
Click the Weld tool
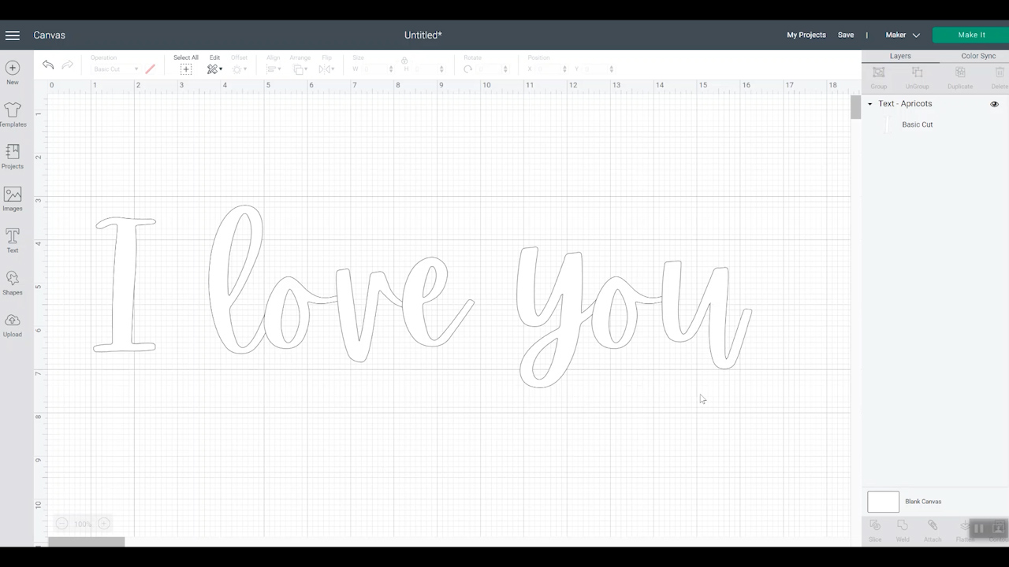click(903, 530)
